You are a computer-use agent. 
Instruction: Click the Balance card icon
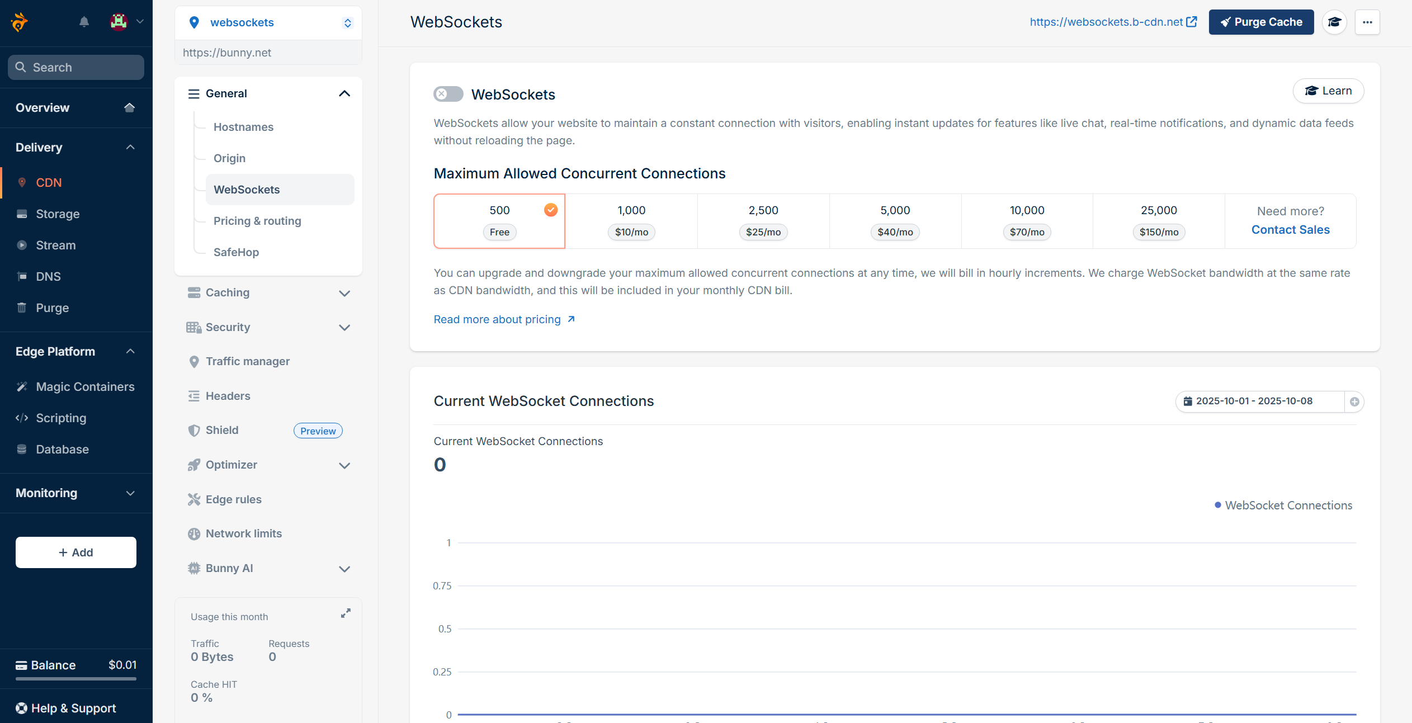click(21, 665)
